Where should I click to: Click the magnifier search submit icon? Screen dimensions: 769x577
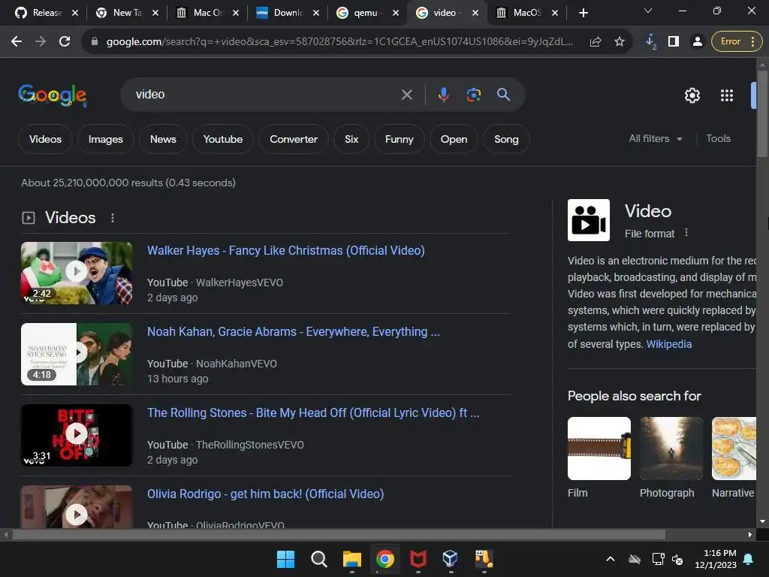pyautogui.click(x=504, y=94)
